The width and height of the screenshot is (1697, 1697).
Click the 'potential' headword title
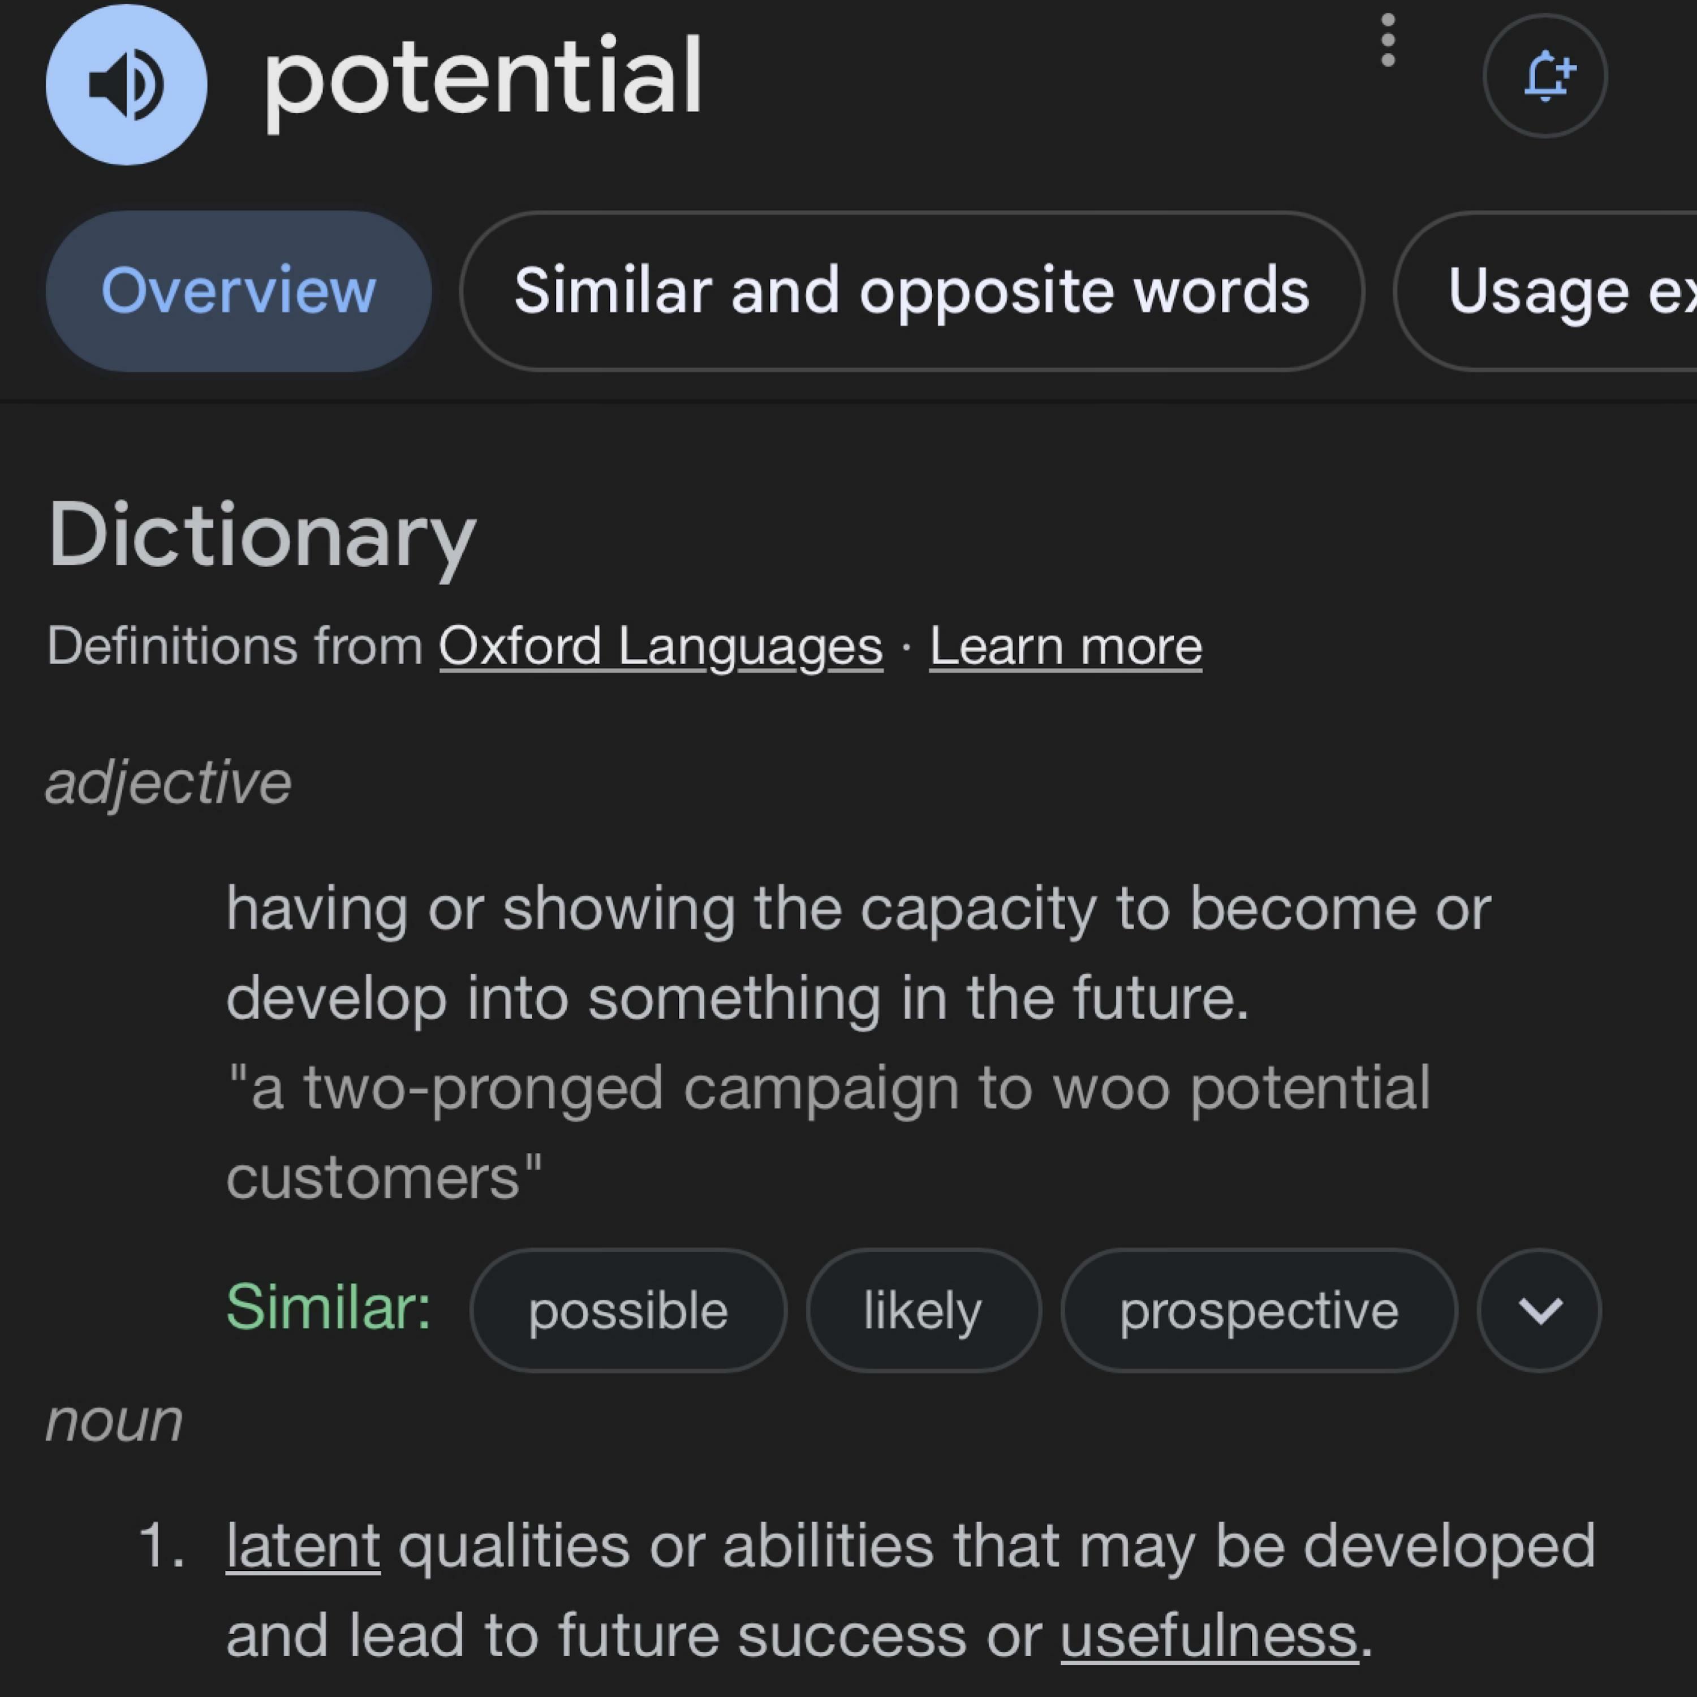tap(482, 77)
